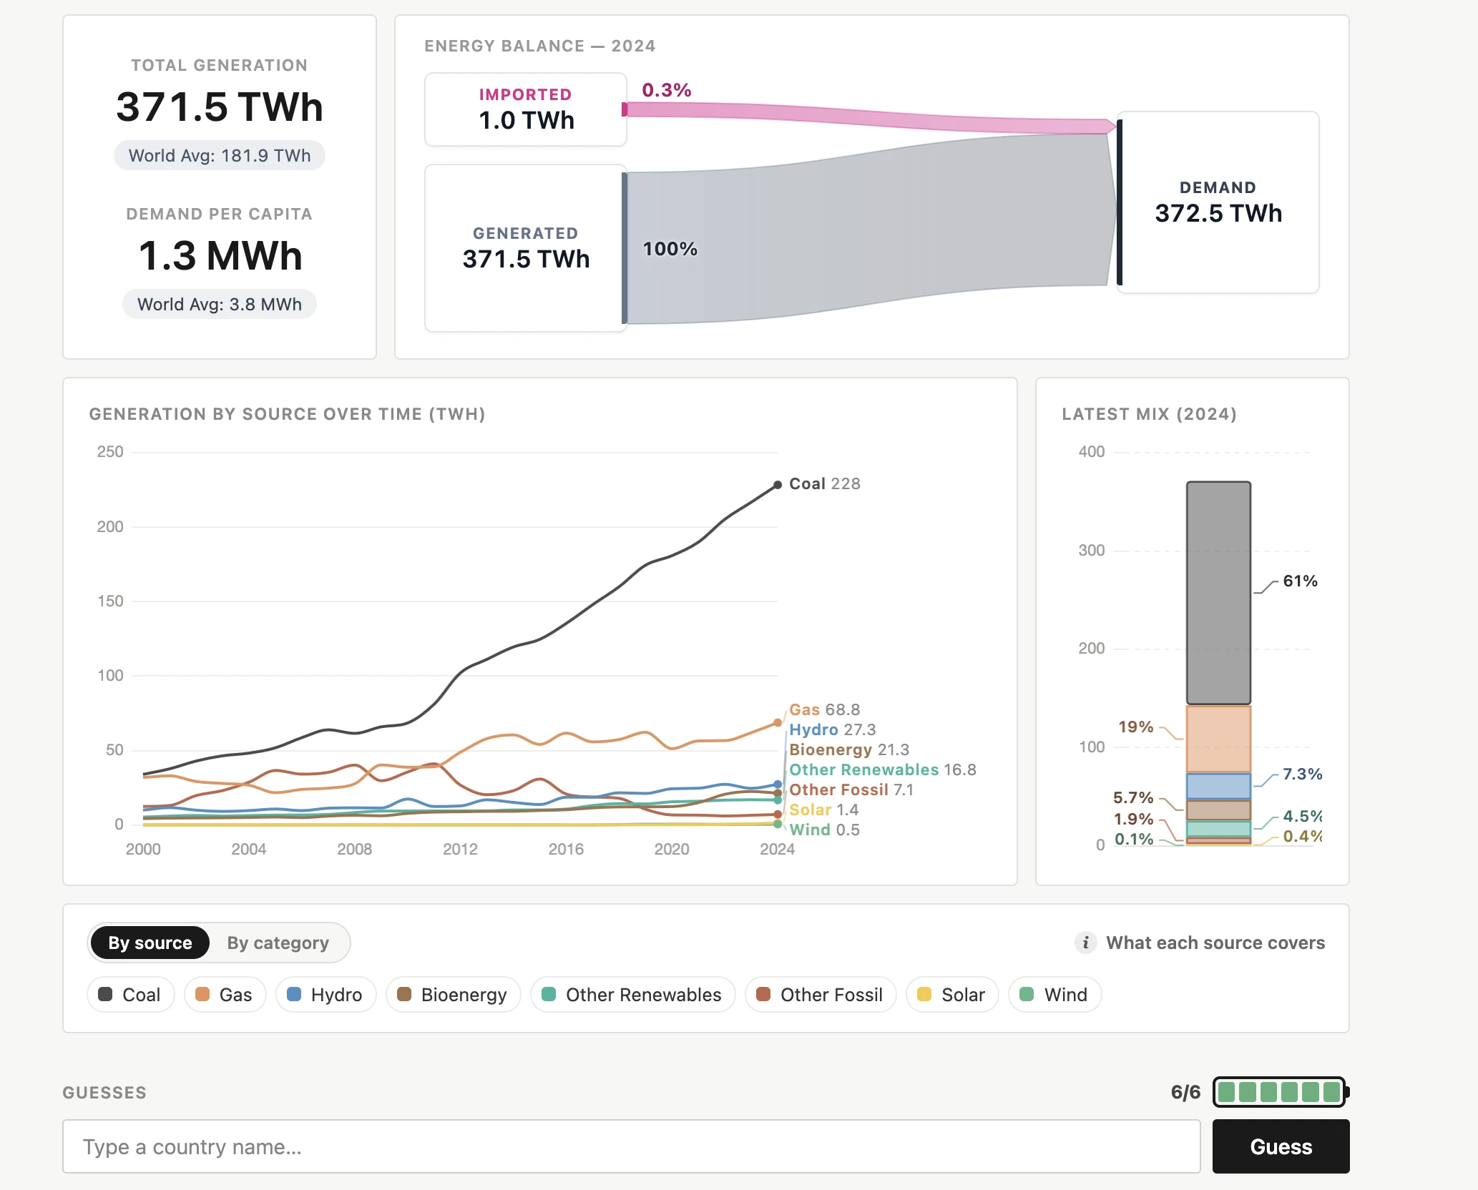Click the Coal 228 endpoint label
This screenshot has height=1190, width=1478.
(x=824, y=483)
